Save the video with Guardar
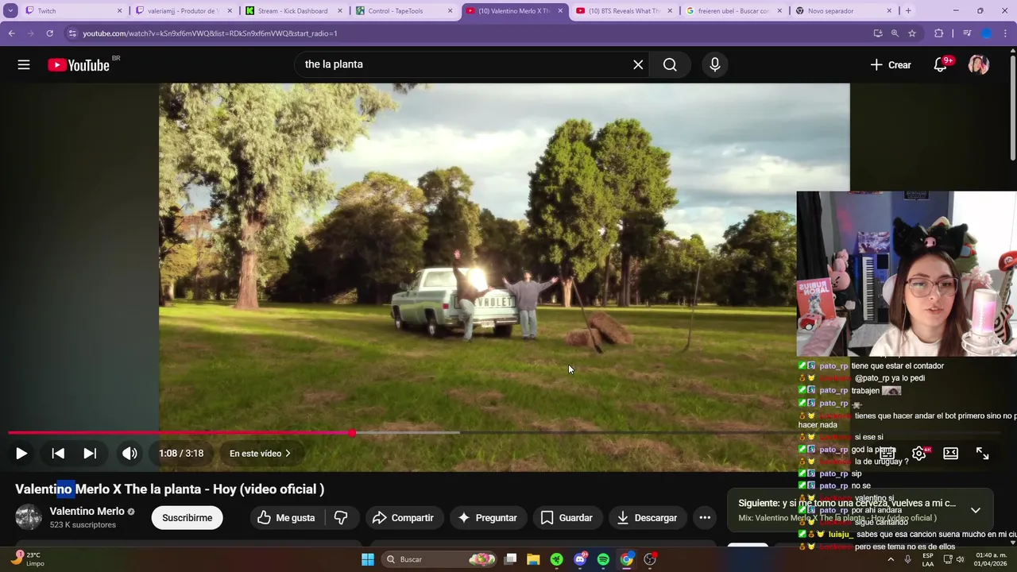Screen dimensions: 1017x572 click(x=566, y=518)
